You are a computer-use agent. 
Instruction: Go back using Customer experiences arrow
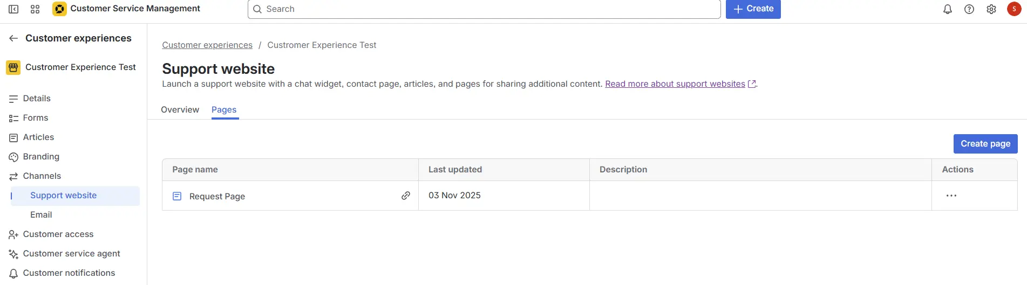(x=13, y=38)
